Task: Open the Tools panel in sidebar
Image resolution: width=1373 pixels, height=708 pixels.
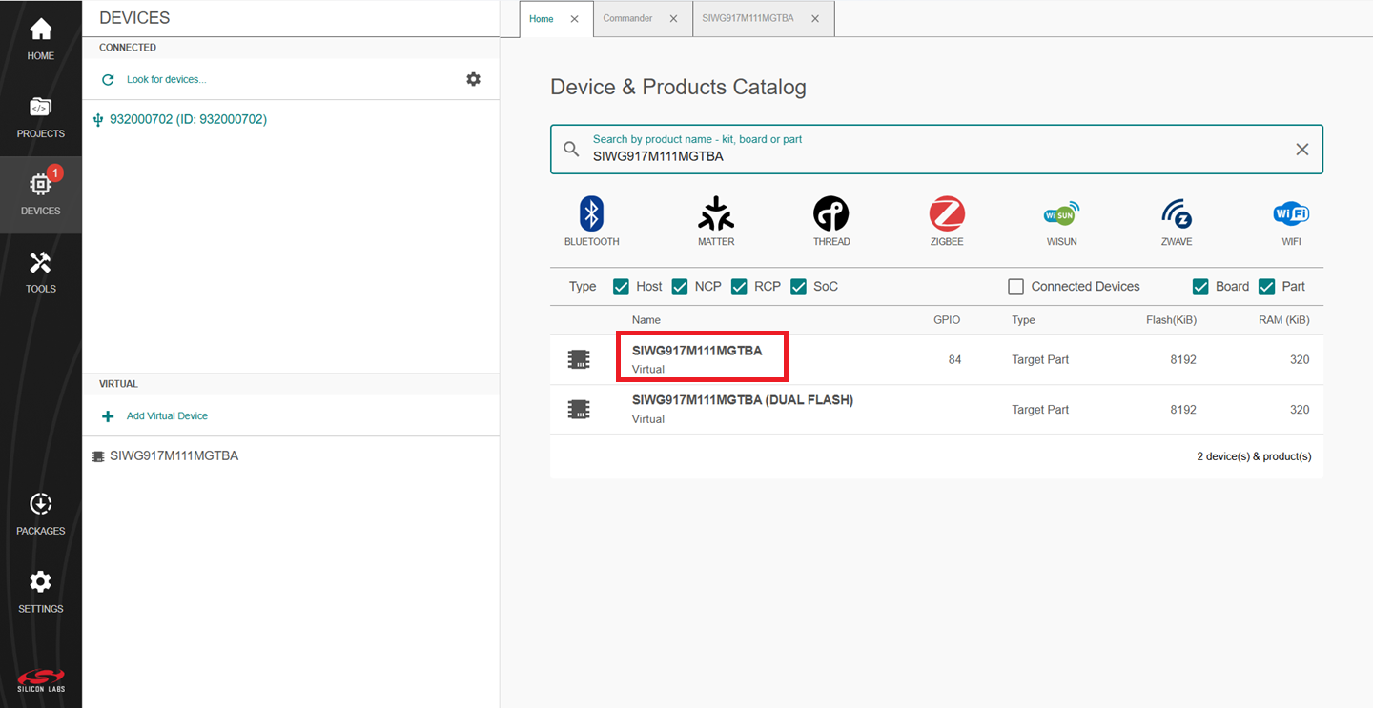Action: 40,272
